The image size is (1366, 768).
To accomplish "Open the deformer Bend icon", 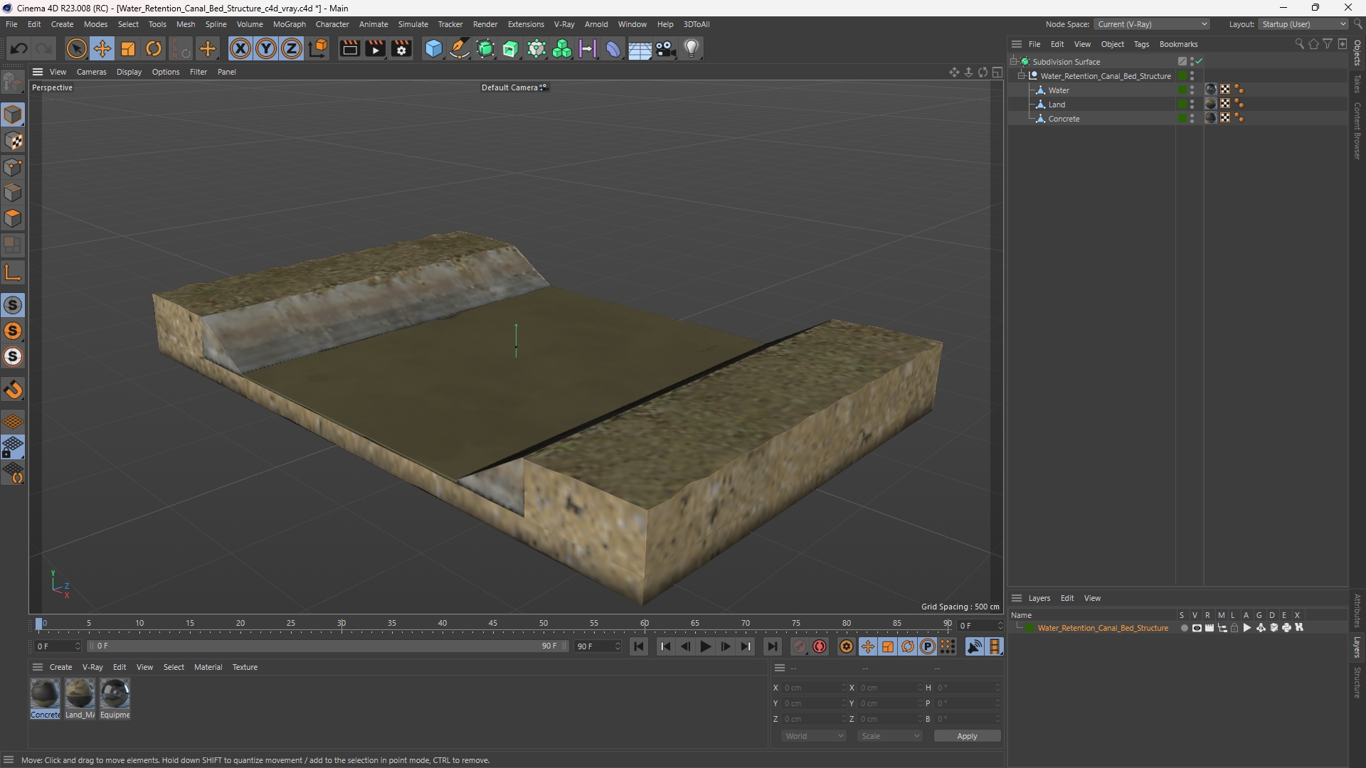I will click(613, 48).
